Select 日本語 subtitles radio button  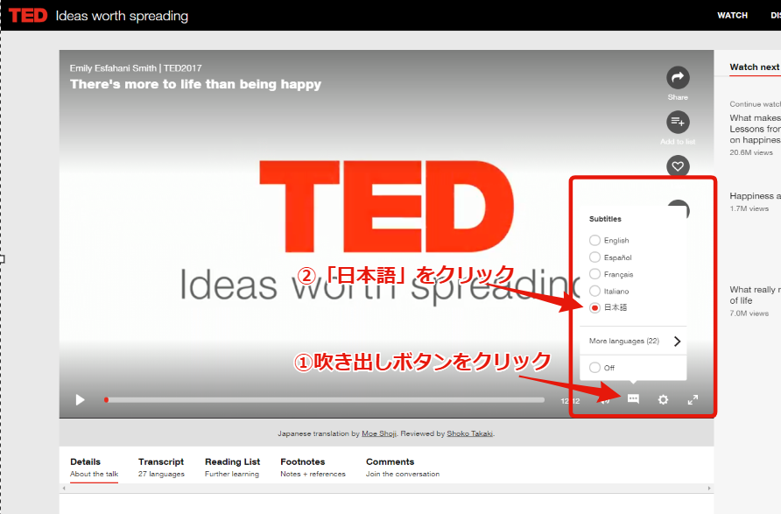pyautogui.click(x=595, y=308)
